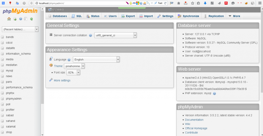Select the information_schema database in sidebar
Image resolution: width=263 pixels, height=136 pixels.
coord(18,54)
